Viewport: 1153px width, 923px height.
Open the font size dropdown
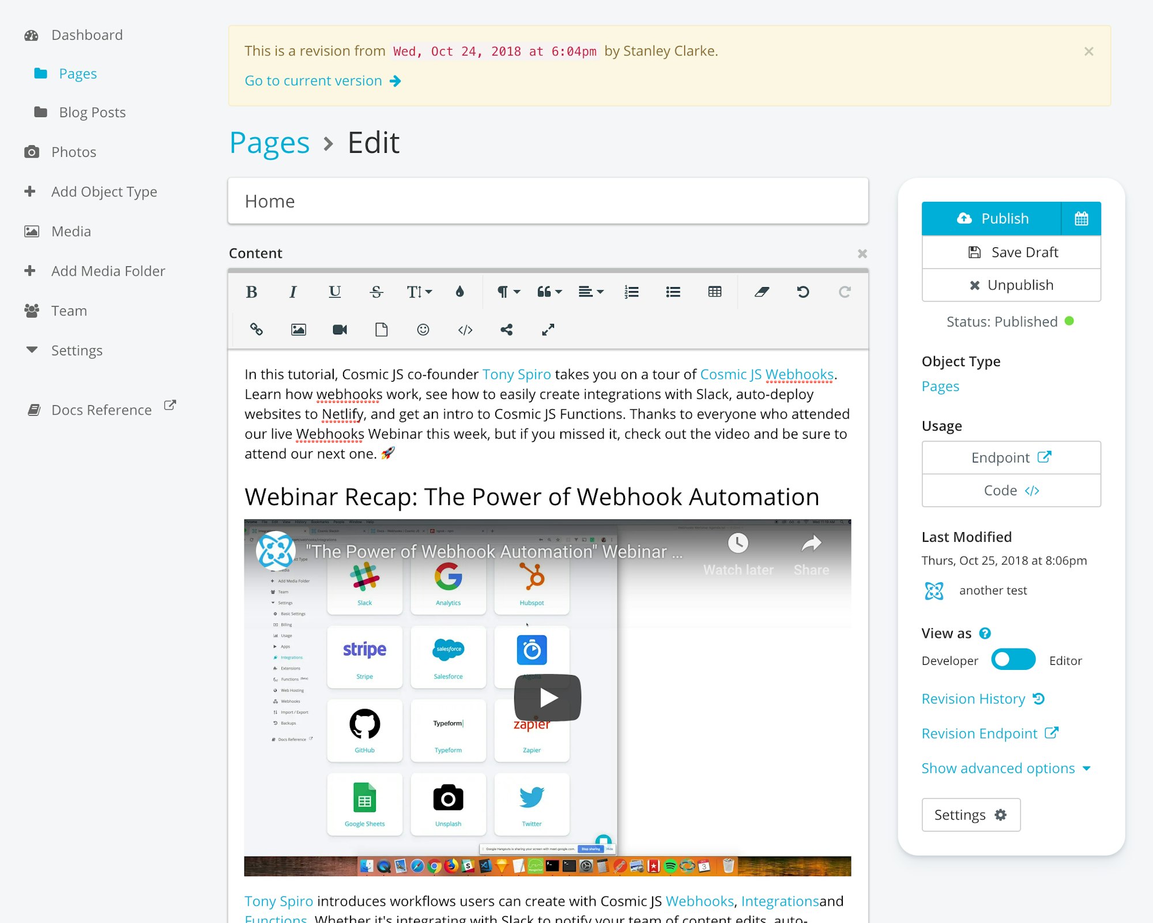pos(419,292)
